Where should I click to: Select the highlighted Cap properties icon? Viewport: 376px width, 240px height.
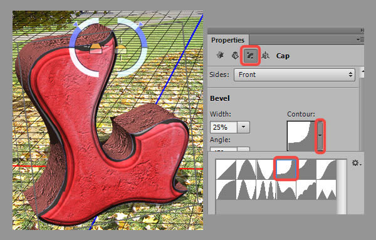pos(250,56)
